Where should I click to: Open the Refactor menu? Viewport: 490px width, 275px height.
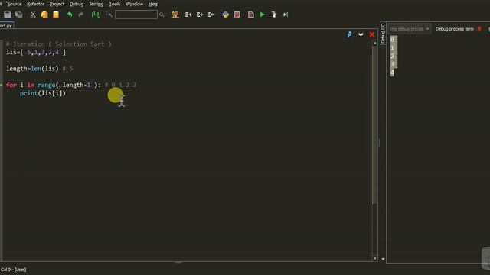click(36, 4)
